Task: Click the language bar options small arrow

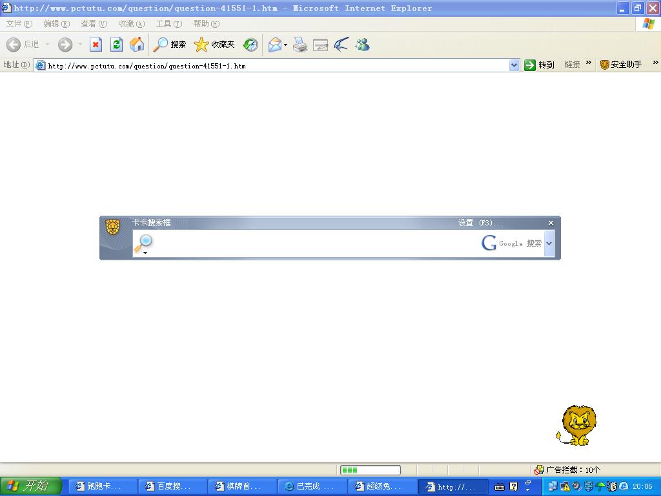Action: pos(528,490)
